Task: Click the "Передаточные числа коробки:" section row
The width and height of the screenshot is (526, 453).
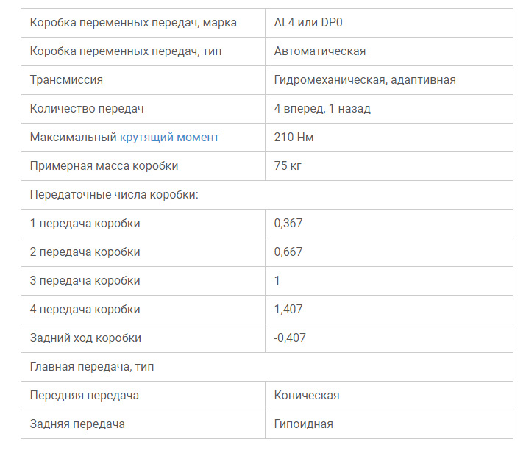Action: click(x=115, y=195)
